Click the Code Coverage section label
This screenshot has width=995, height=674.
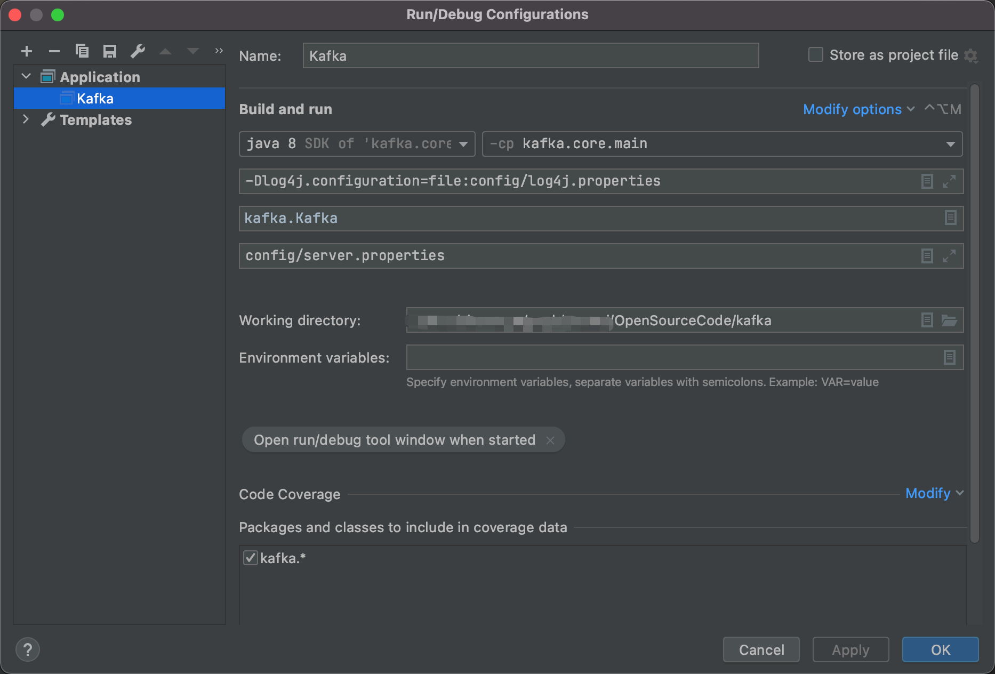[290, 494]
